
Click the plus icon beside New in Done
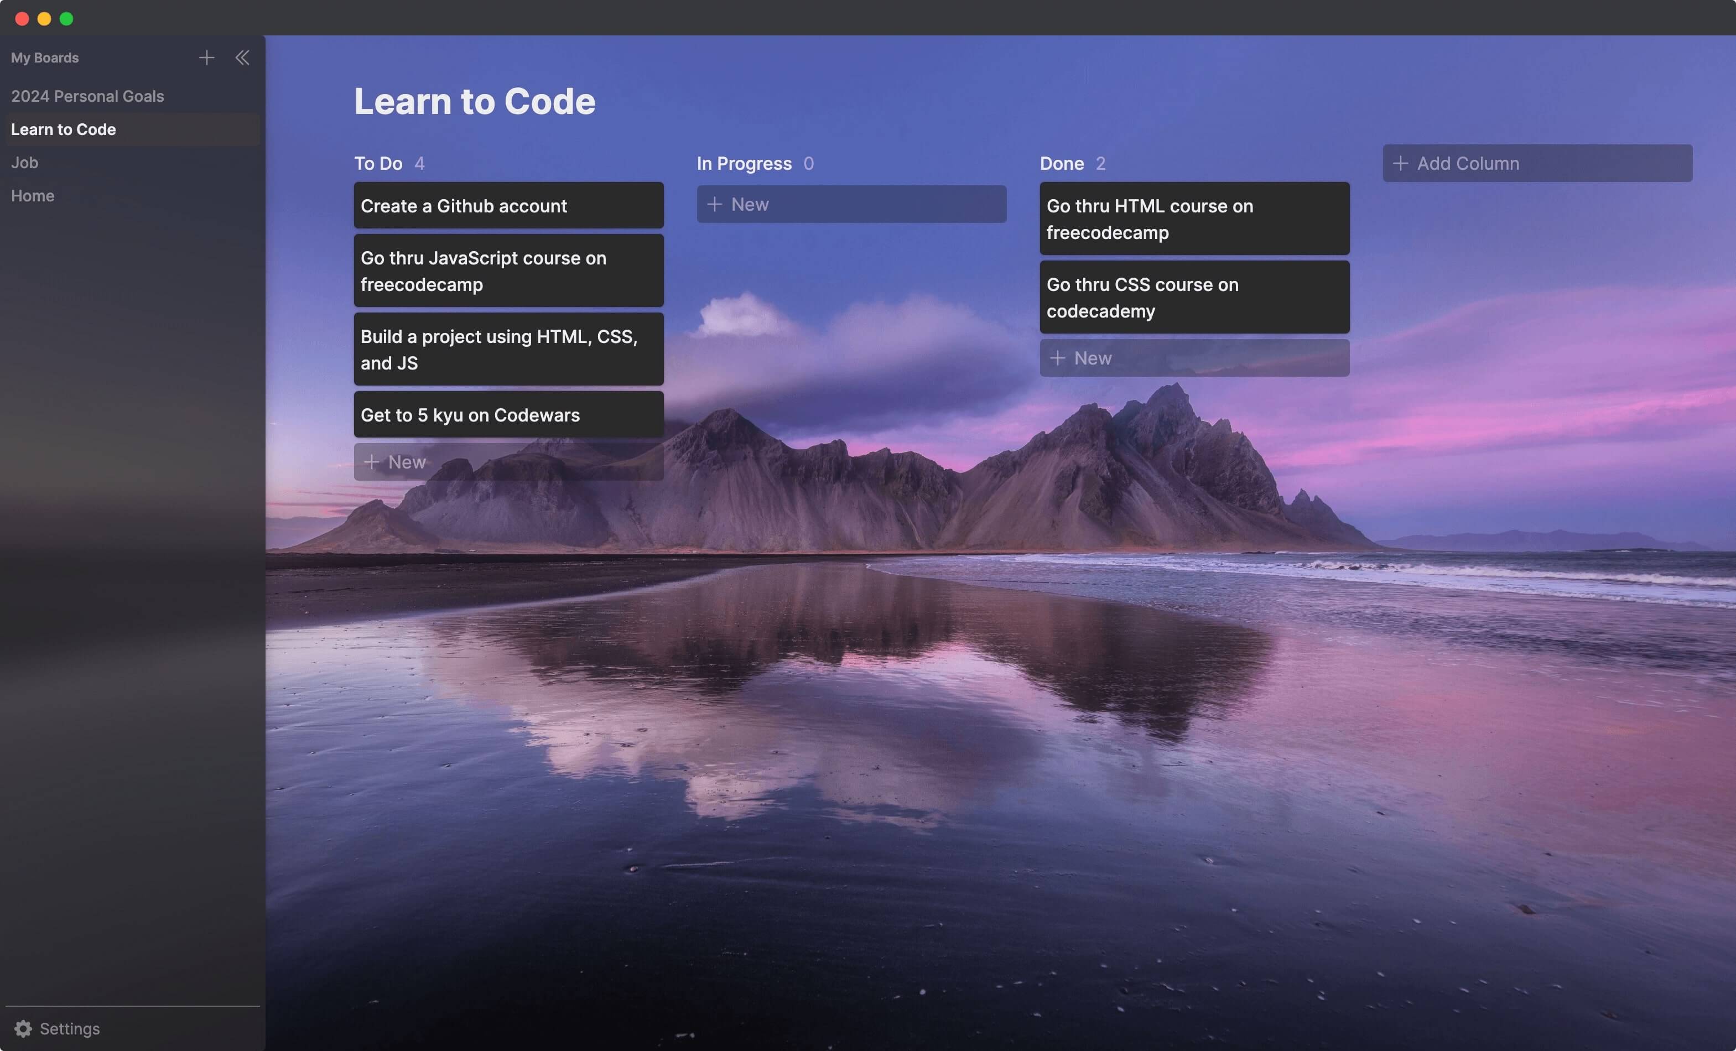coord(1058,358)
